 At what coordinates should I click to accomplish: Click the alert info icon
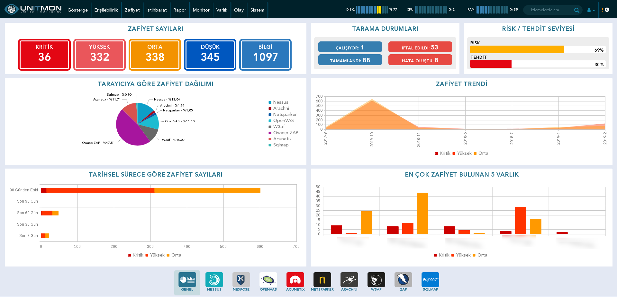coord(606,10)
